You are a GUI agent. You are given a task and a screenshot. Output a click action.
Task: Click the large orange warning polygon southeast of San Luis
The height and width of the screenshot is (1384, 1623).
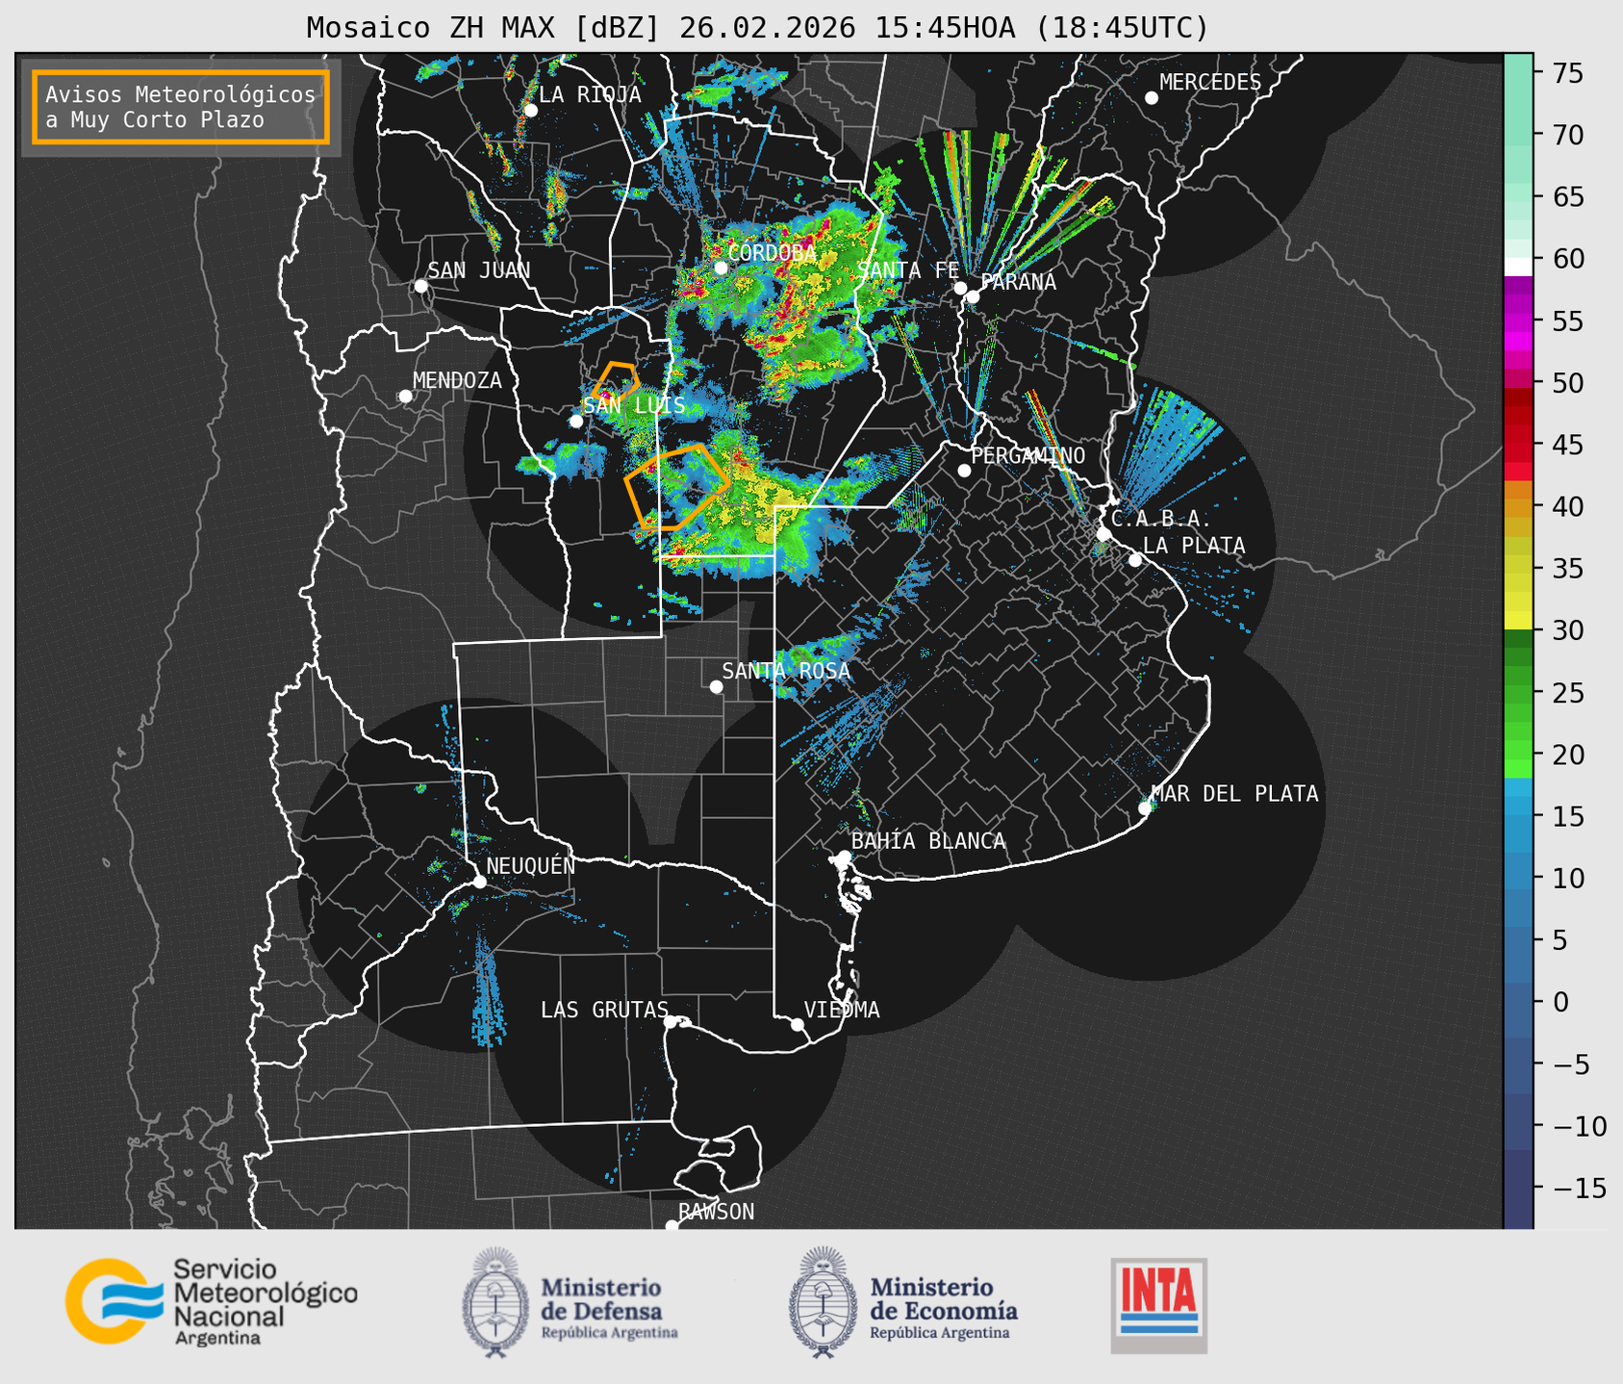point(677,486)
